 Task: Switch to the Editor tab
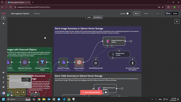coord(89,17)
